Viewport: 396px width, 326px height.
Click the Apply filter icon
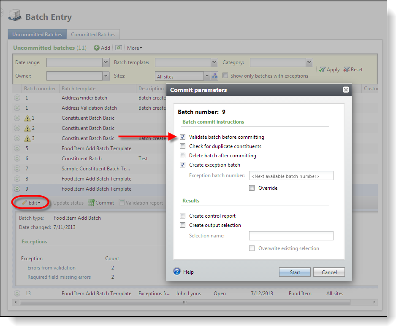[x=322, y=70]
